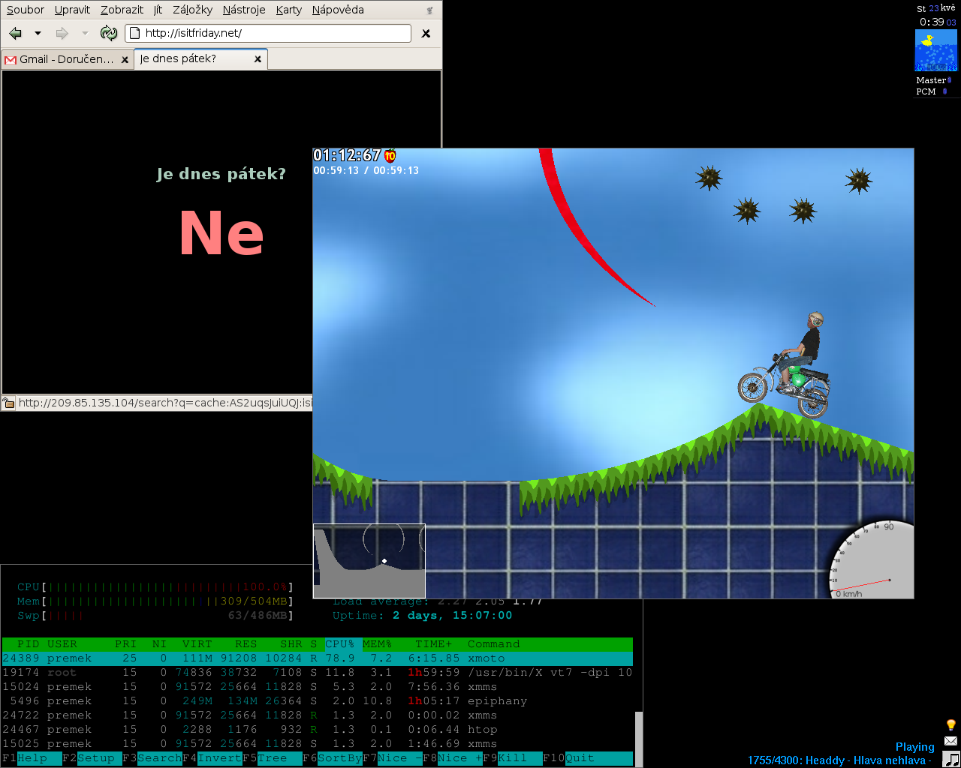The image size is (961, 768).
Task: Switch to the Gmail - Doručen... tab
Action: click(68, 59)
